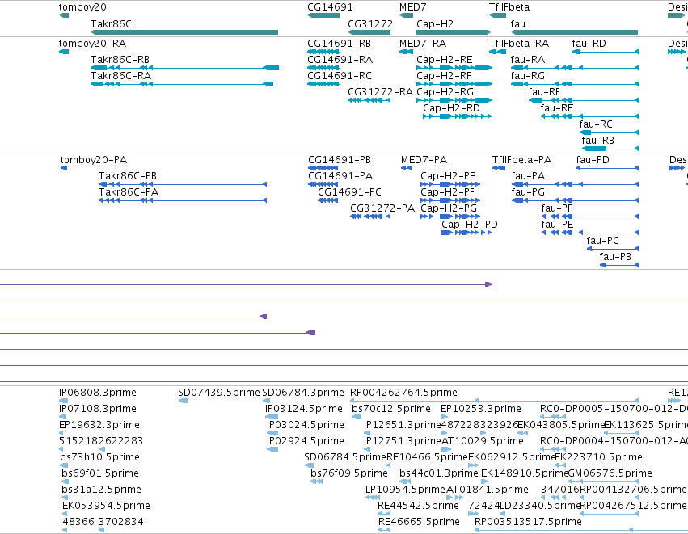688x534 pixels.
Task: Select protein fau-PD
Action: coord(607,168)
